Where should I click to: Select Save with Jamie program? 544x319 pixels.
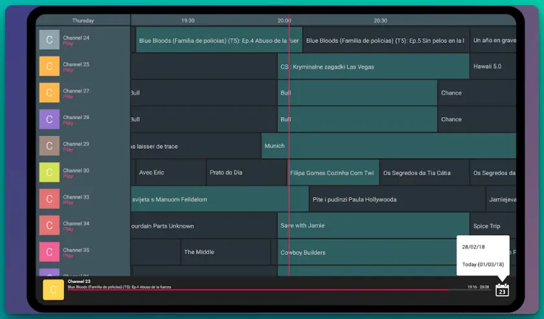[x=373, y=226]
